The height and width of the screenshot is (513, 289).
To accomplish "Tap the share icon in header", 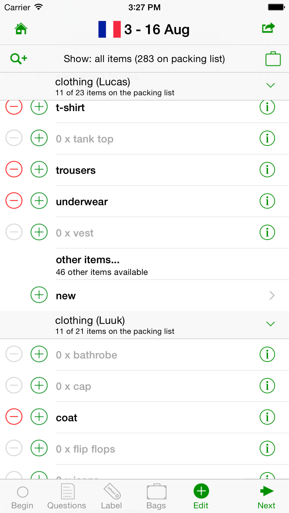I will 268,28.
